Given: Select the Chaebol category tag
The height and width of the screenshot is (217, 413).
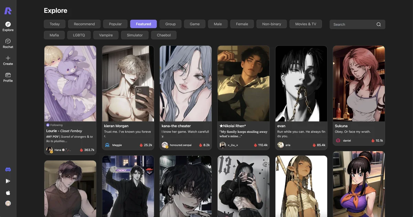Looking at the screenshot, I should (x=164, y=35).
